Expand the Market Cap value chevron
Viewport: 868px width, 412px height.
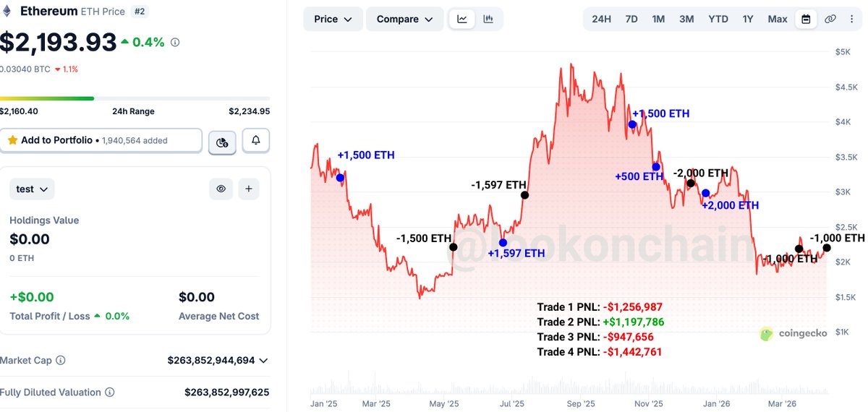coord(263,360)
